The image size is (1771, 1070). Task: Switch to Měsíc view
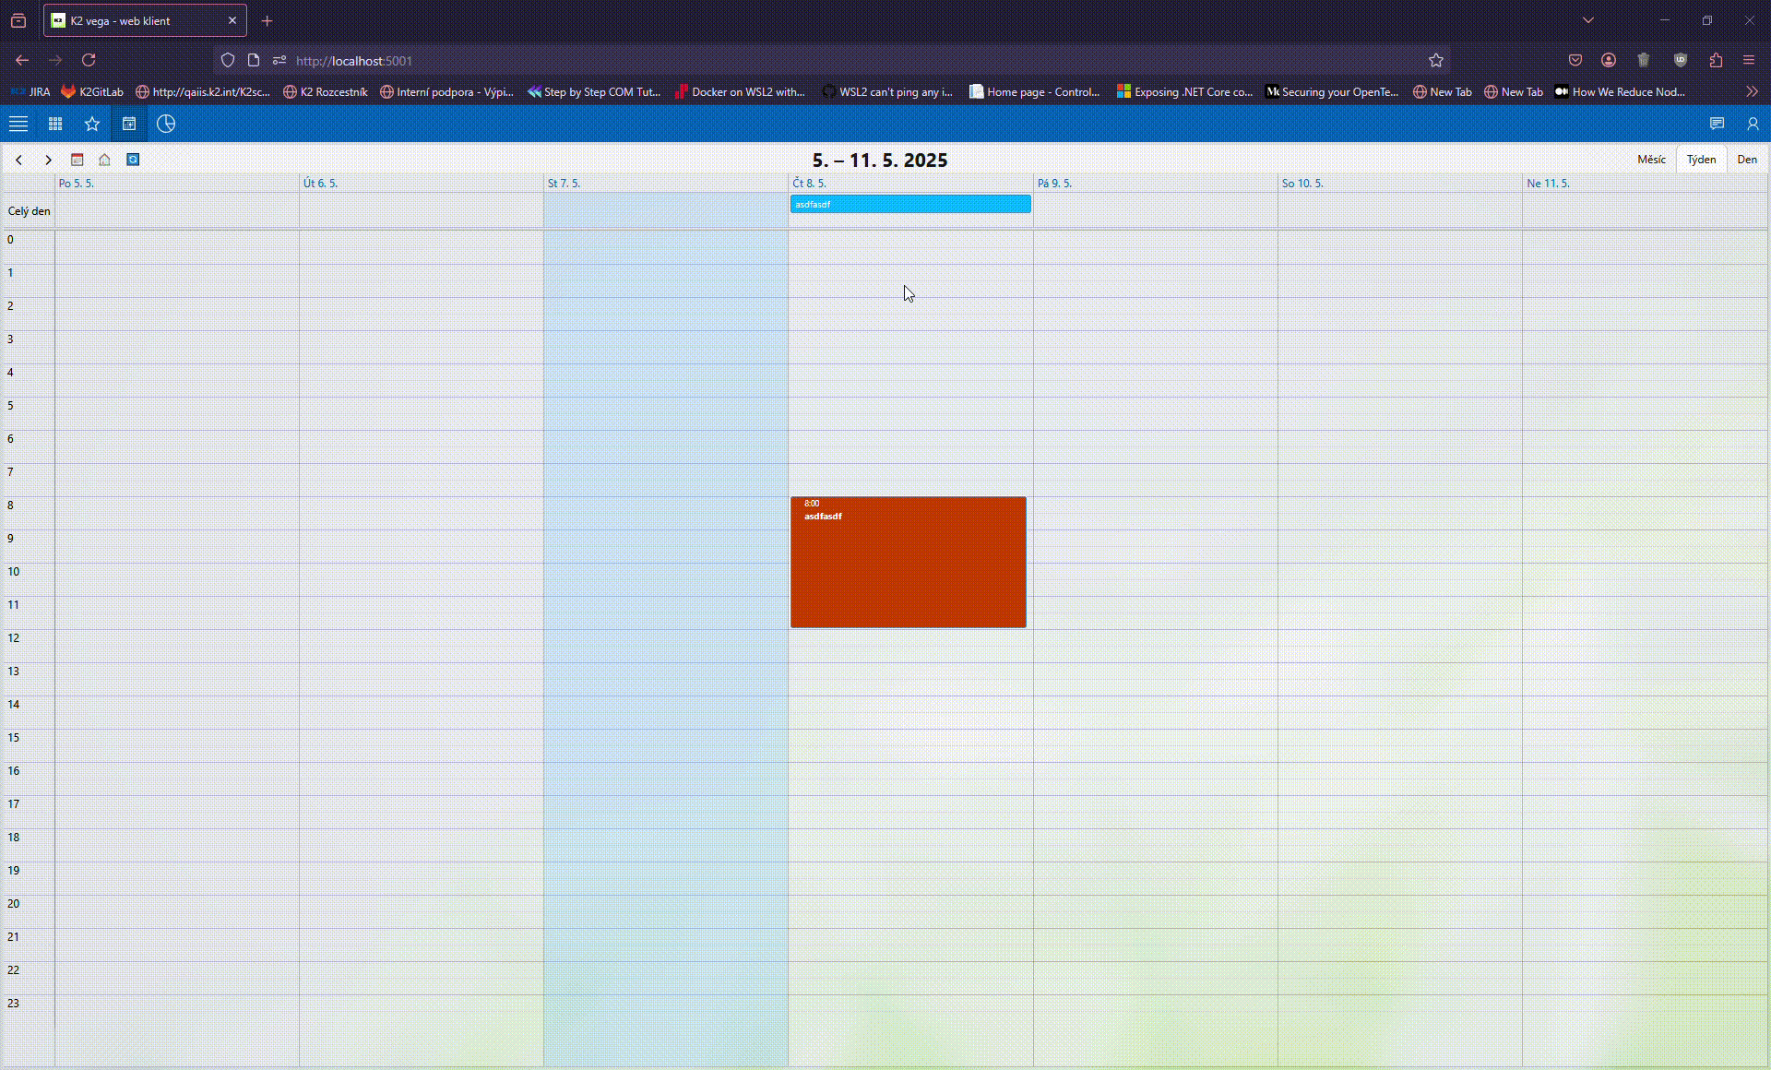pos(1651,160)
